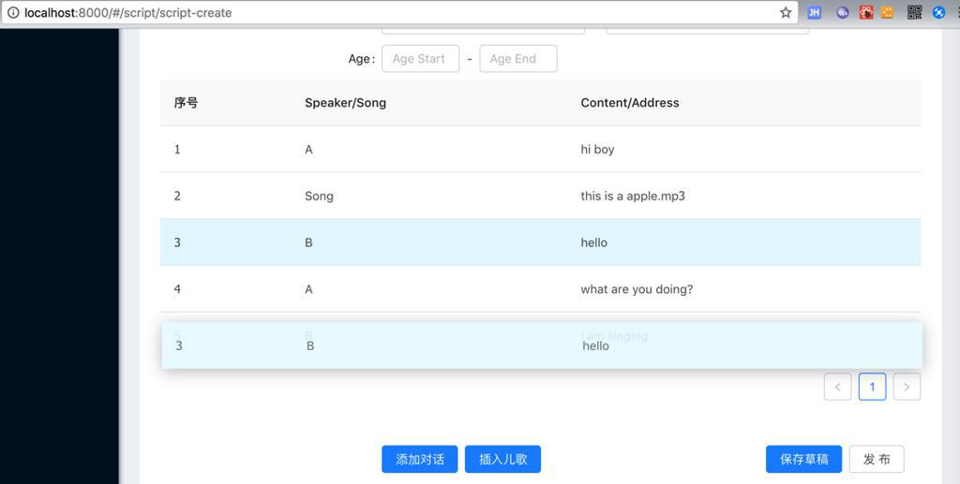
Task: Focus the Age Start input field
Action: (x=420, y=59)
